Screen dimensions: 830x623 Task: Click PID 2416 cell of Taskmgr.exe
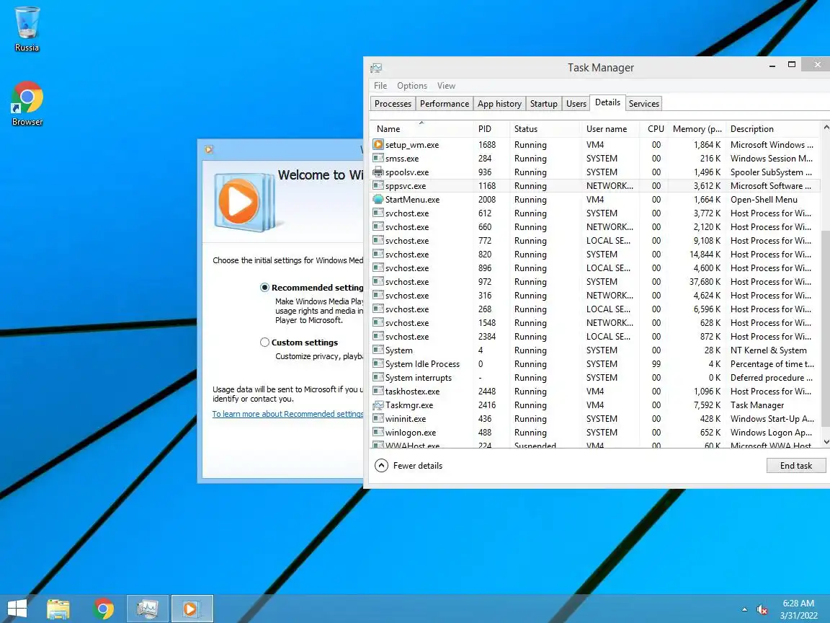pos(487,405)
